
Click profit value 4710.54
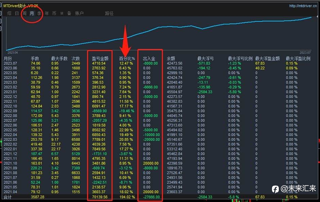tap(99, 64)
